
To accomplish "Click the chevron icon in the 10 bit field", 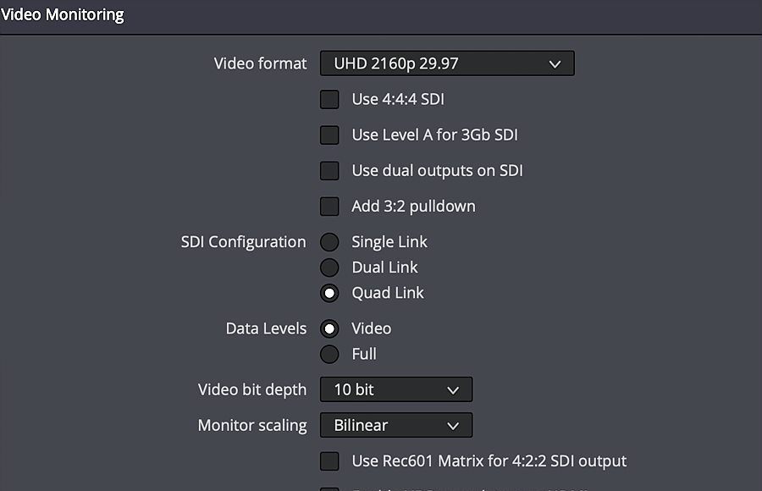I will click(453, 390).
